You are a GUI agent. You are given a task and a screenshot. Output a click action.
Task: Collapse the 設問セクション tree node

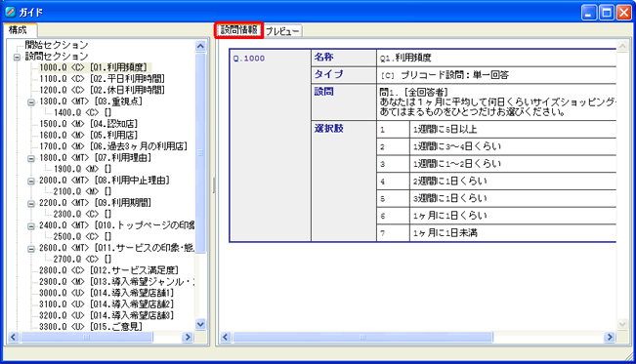17,58
